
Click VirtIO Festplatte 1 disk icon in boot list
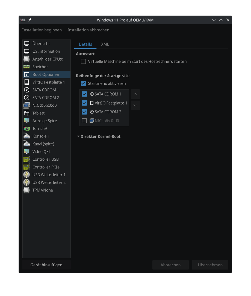pyautogui.click(x=92, y=103)
